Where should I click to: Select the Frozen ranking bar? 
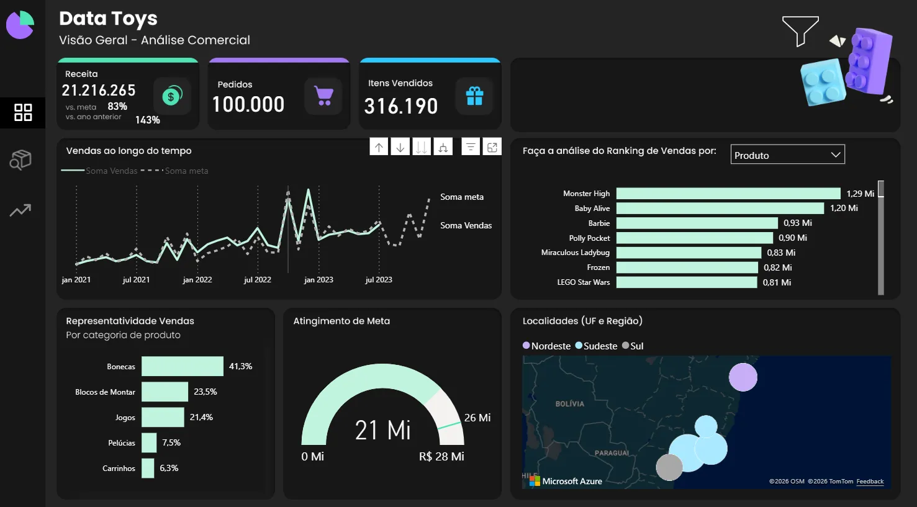[x=687, y=267]
